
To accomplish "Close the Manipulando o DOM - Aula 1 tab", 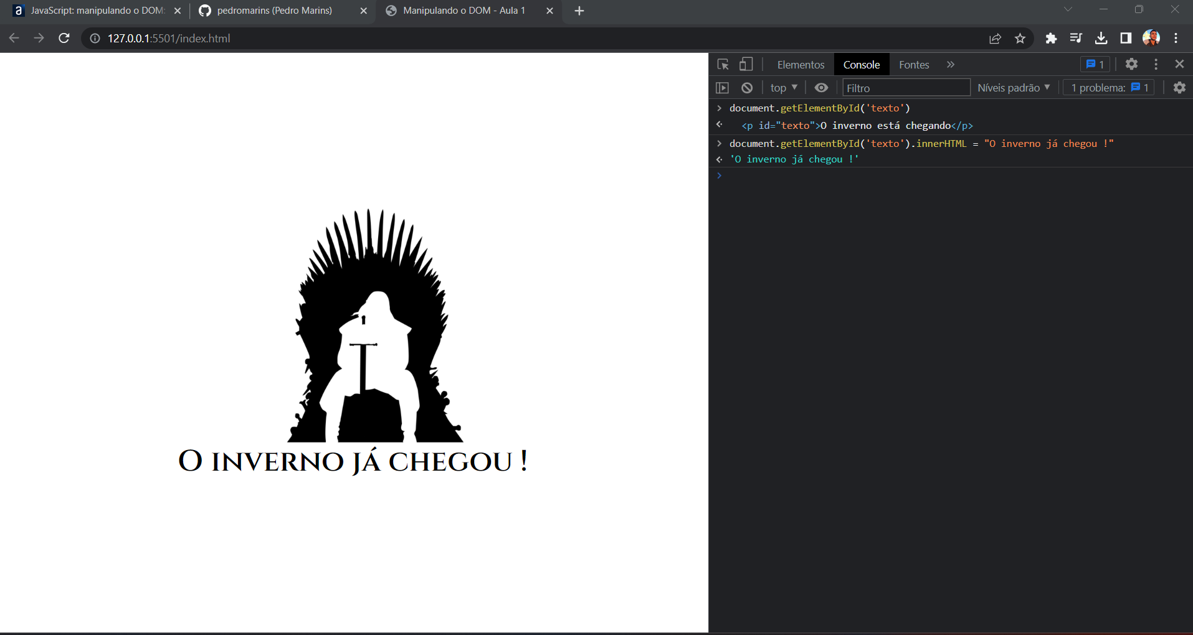I will pyautogui.click(x=549, y=11).
